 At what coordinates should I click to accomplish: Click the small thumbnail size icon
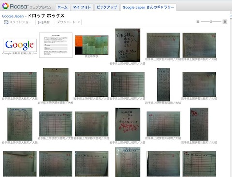pyautogui.click(x=198, y=22)
